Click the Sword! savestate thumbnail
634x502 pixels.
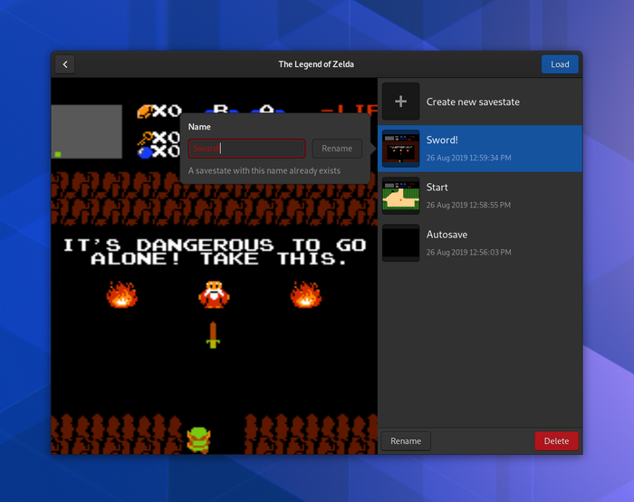click(x=400, y=149)
